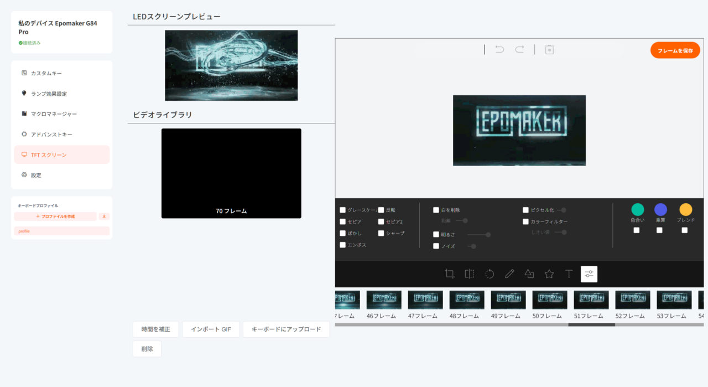
Task: Choose the Text tool
Action: click(569, 274)
